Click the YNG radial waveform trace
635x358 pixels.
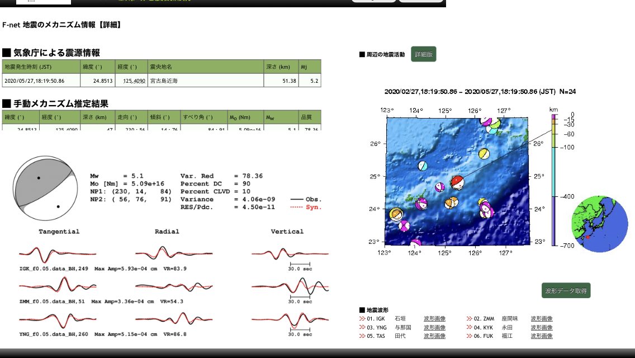(x=174, y=319)
